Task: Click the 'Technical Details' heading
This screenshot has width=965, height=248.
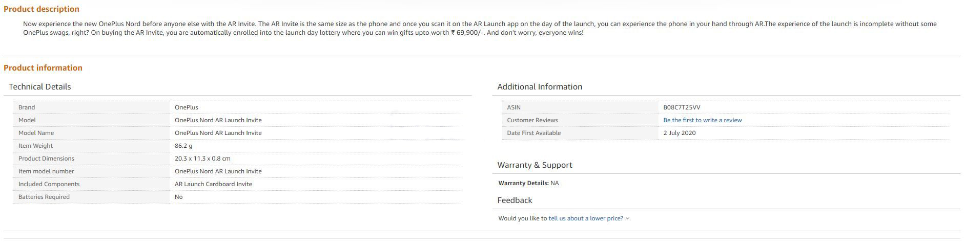Action: tap(40, 86)
